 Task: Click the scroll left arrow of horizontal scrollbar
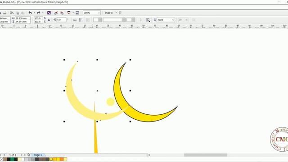click(149, 155)
